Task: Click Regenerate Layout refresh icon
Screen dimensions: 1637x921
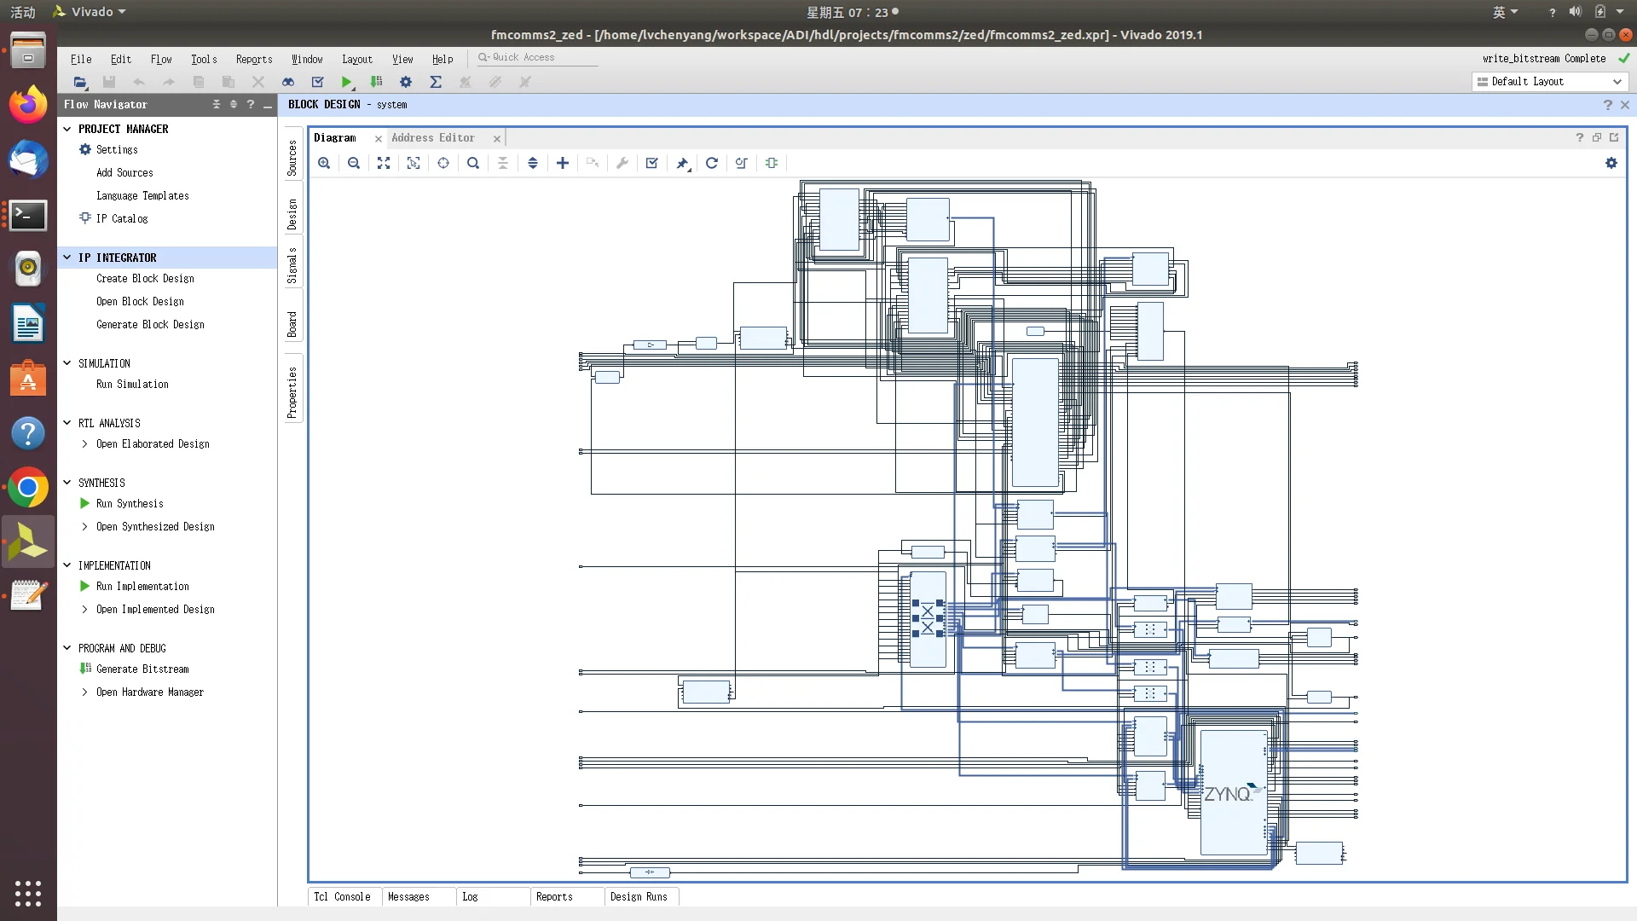Action: click(x=712, y=163)
